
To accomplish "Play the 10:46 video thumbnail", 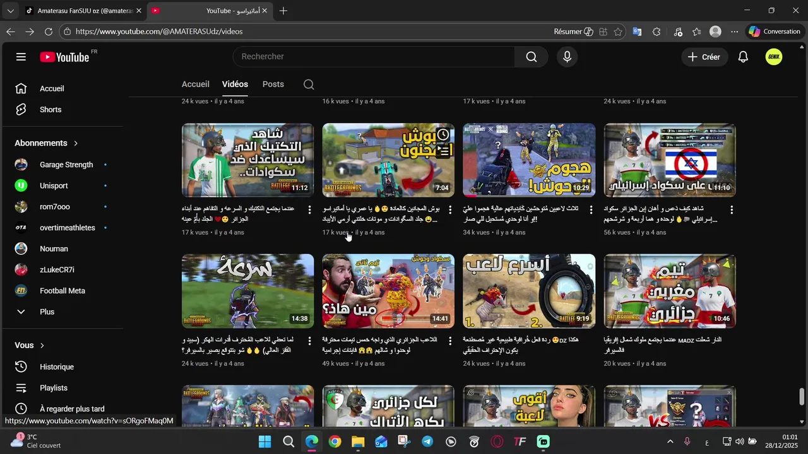I will [670, 291].
